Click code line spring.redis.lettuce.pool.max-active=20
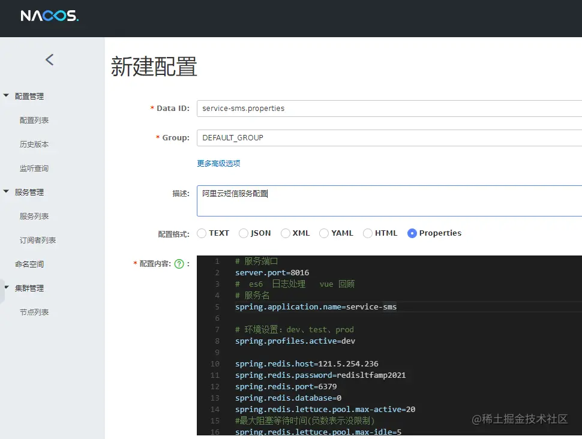Screen dimensions: 582x439 tap(325, 409)
